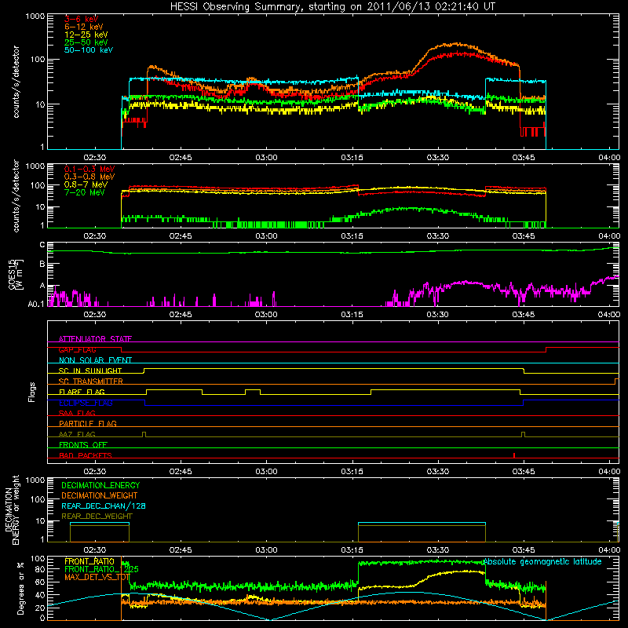
Task: Select the 25-50 keV legend label
Action: point(86,42)
